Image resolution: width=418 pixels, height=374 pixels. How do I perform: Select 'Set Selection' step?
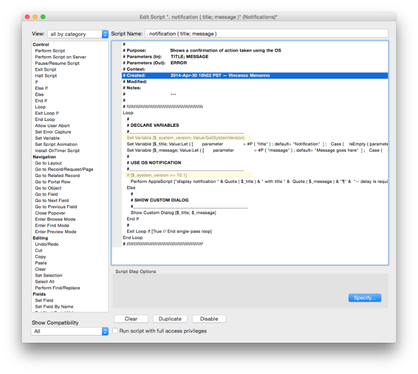(48, 276)
